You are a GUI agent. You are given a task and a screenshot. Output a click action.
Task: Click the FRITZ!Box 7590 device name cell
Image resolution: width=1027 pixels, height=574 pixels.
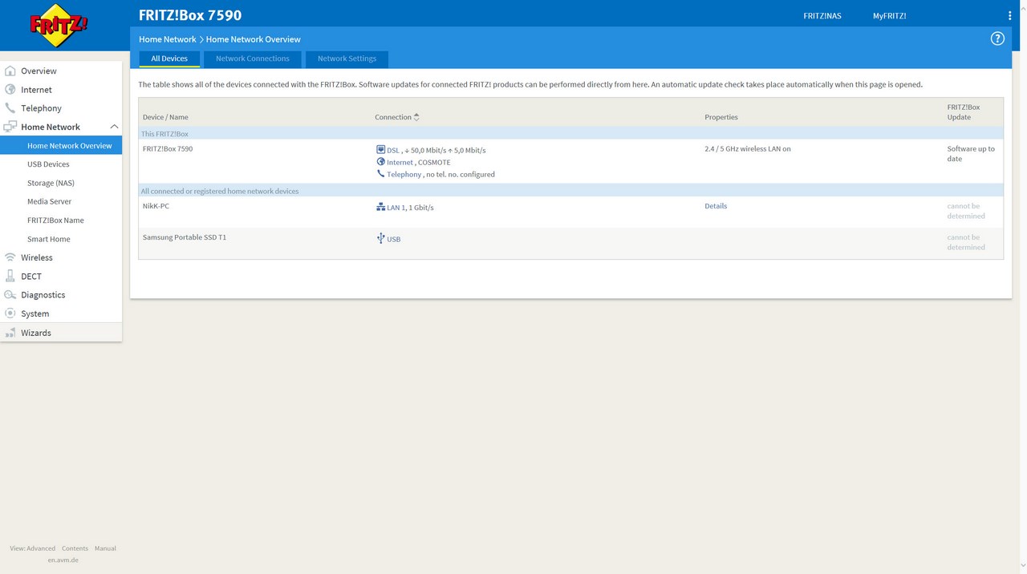168,148
